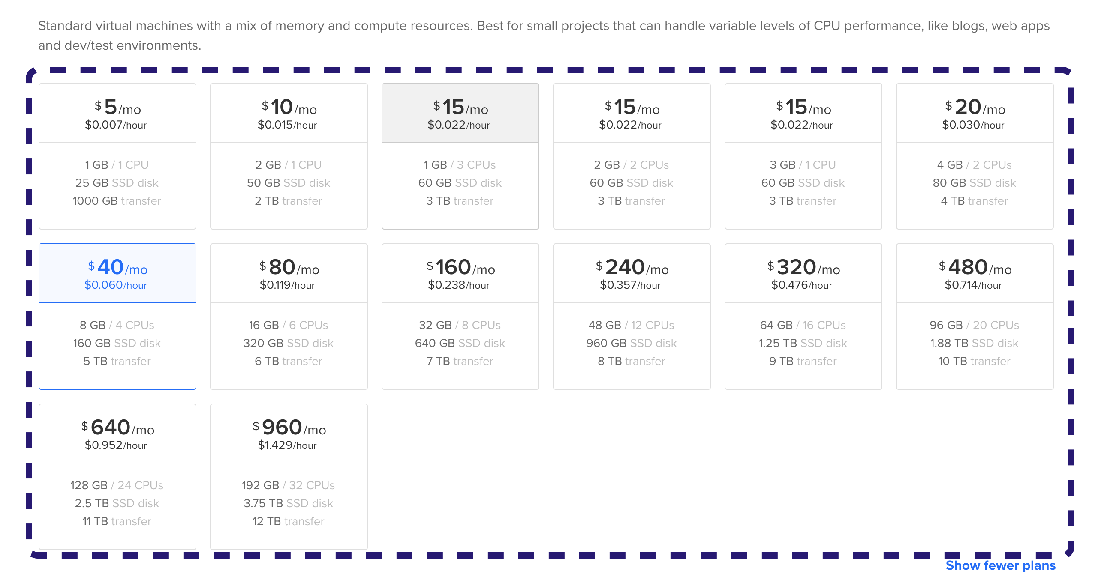Click the 2.5 TB SSD disk plan details

coord(117,503)
